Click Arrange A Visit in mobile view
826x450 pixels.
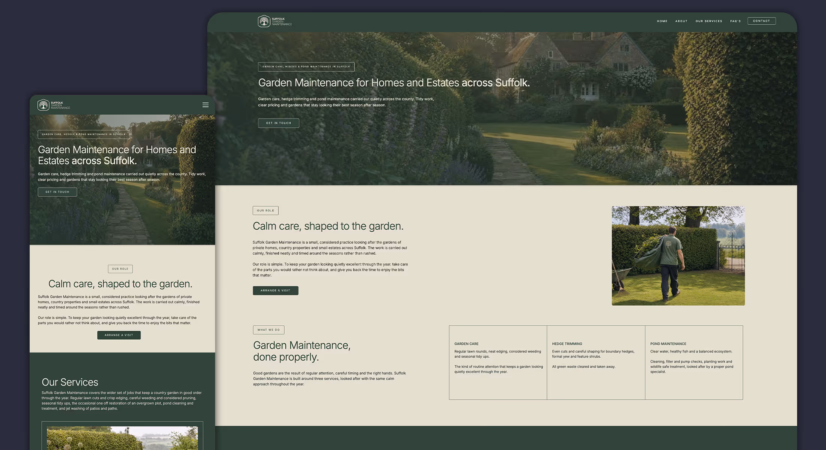pyautogui.click(x=119, y=335)
